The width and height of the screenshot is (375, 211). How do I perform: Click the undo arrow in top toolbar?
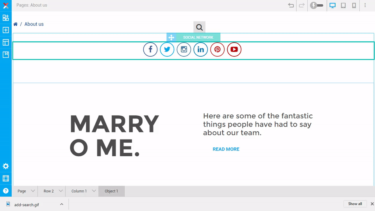pos(291,5)
